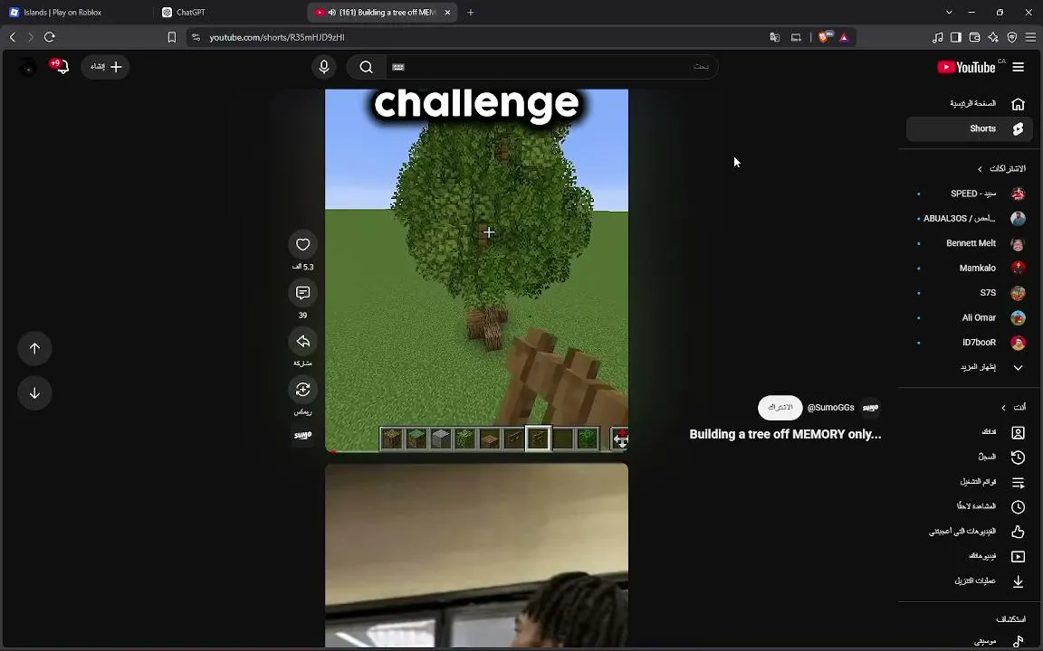Share this Short via the arrow icon

302,342
